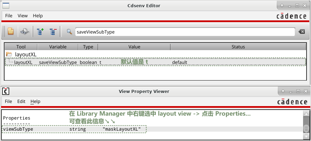
Task: Sort by Variable column header
Action: click(x=58, y=47)
